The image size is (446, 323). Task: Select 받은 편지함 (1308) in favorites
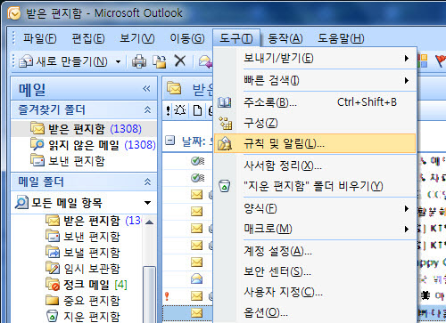click(x=84, y=129)
